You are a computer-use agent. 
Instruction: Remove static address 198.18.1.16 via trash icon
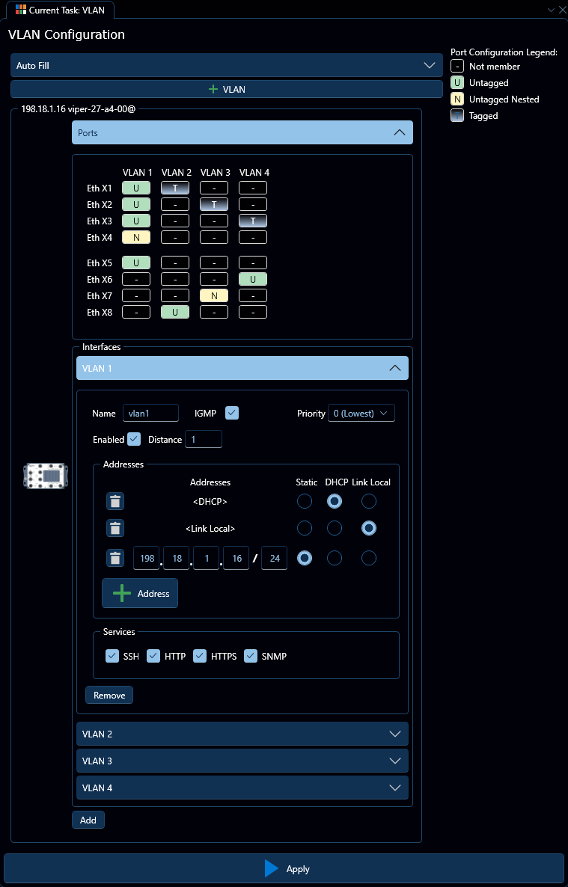(114, 558)
